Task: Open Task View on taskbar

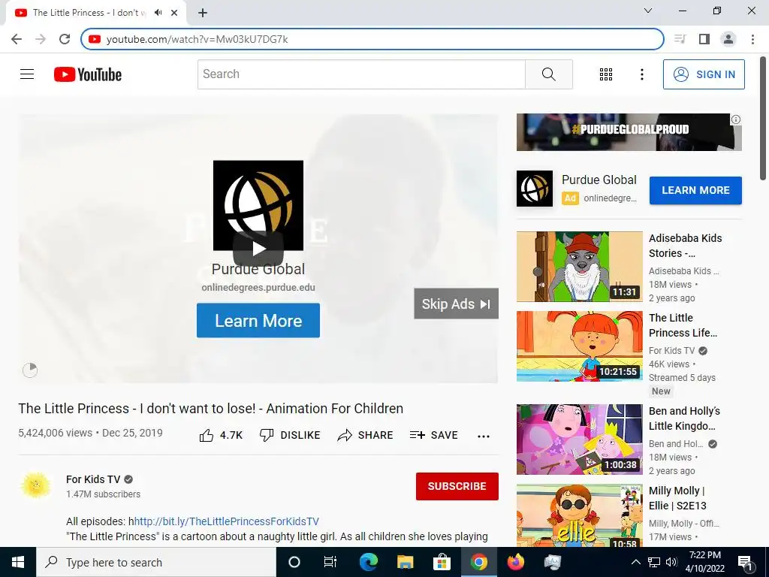Action: point(330,562)
